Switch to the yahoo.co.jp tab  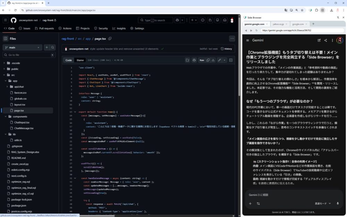278,24
